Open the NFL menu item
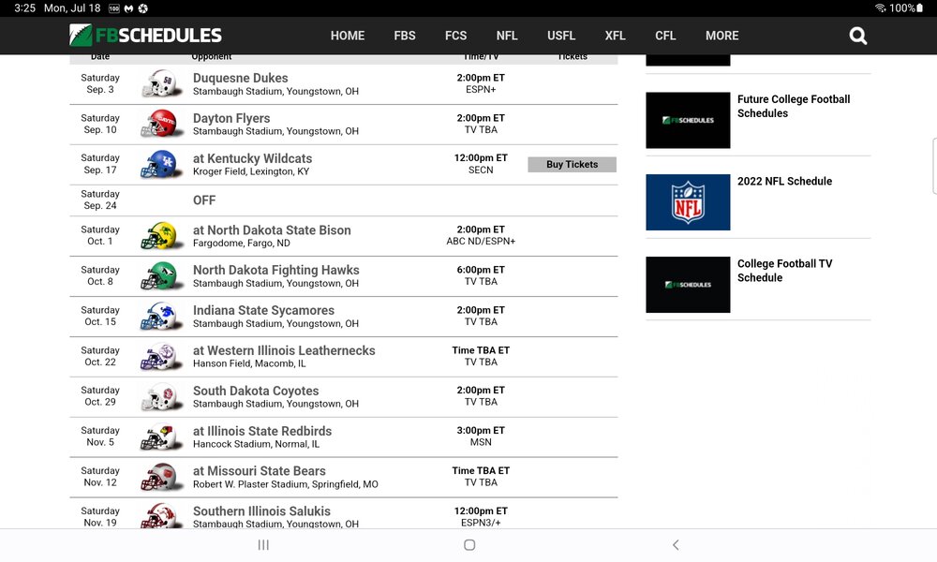Screen dimensions: 937x562 pos(507,36)
